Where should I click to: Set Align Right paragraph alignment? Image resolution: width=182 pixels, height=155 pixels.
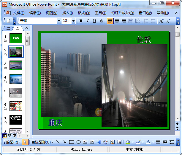[x=124, y=21]
